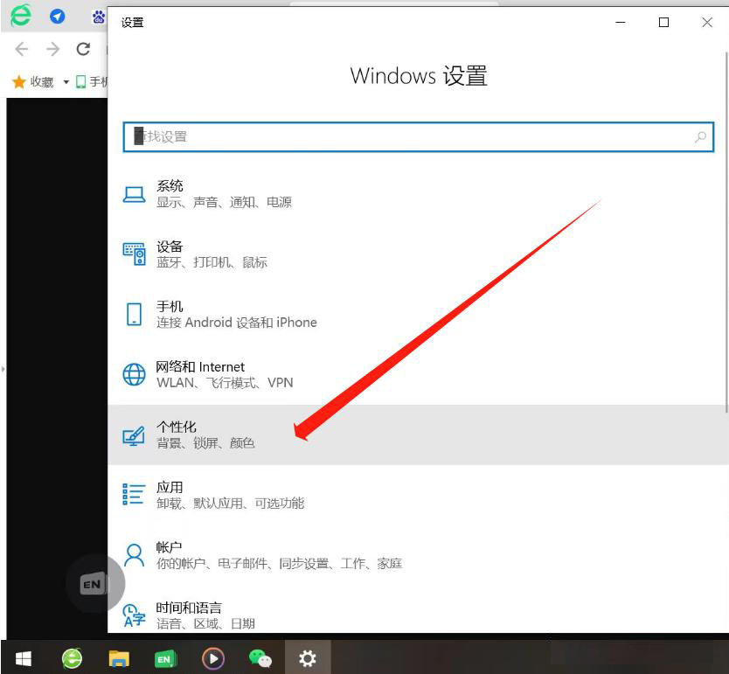The image size is (729, 674).
Task: Click the browser back arrow
Action: (x=21, y=49)
